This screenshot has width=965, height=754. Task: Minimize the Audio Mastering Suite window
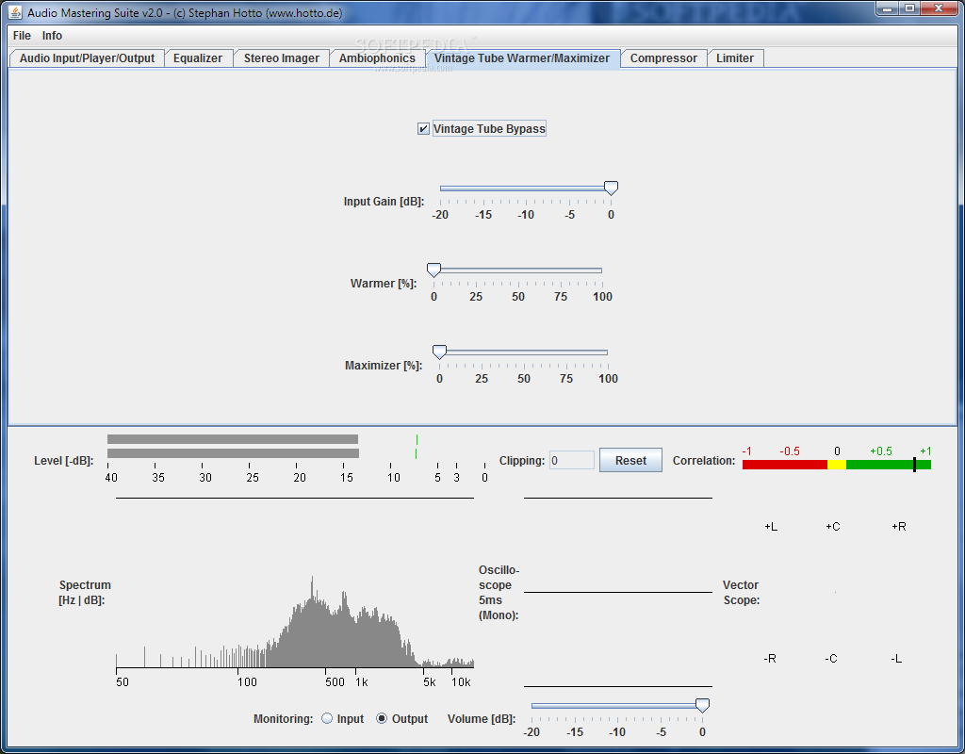point(888,8)
